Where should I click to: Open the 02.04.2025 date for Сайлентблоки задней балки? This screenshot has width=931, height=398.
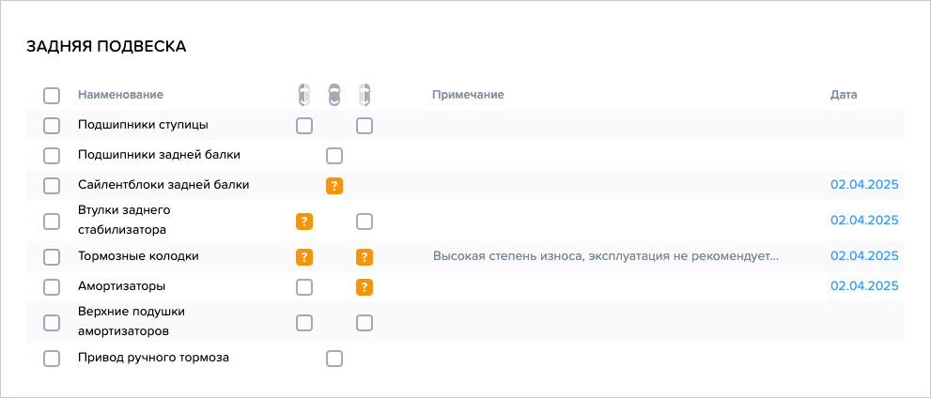864,185
